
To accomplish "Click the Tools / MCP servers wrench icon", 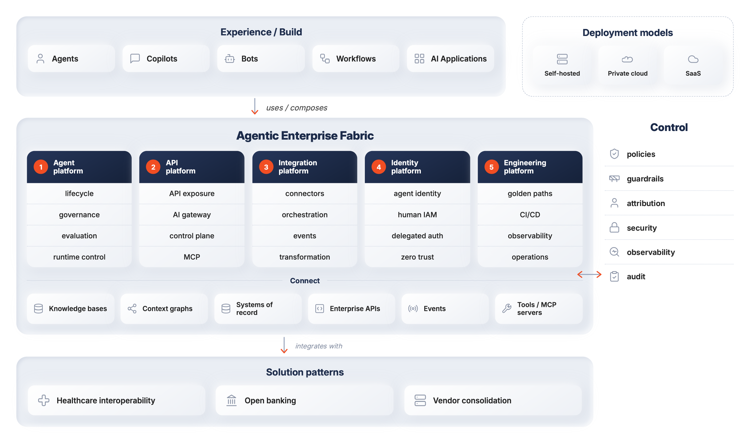I will coord(507,308).
